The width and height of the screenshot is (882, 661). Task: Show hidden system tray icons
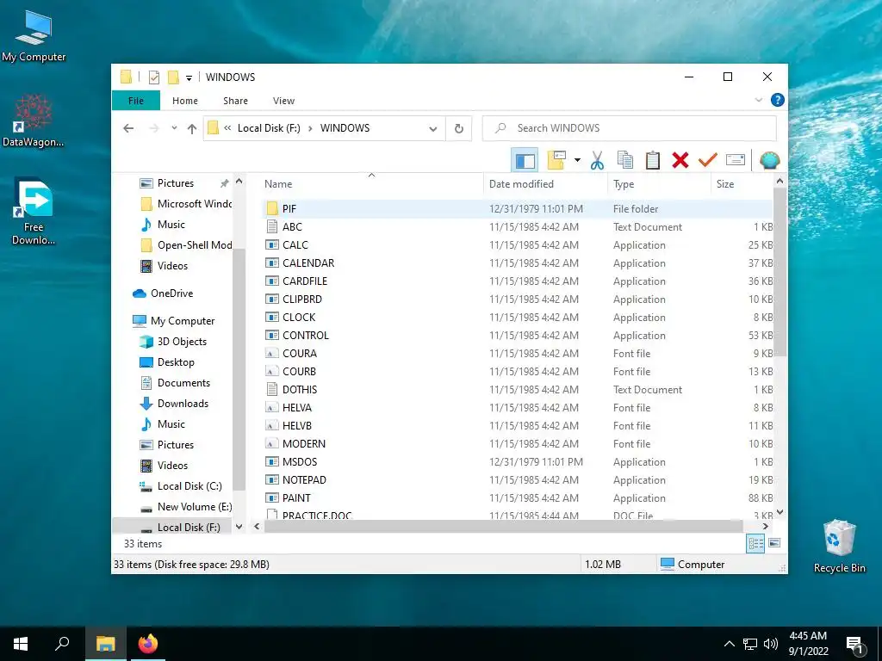click(729, 644)
